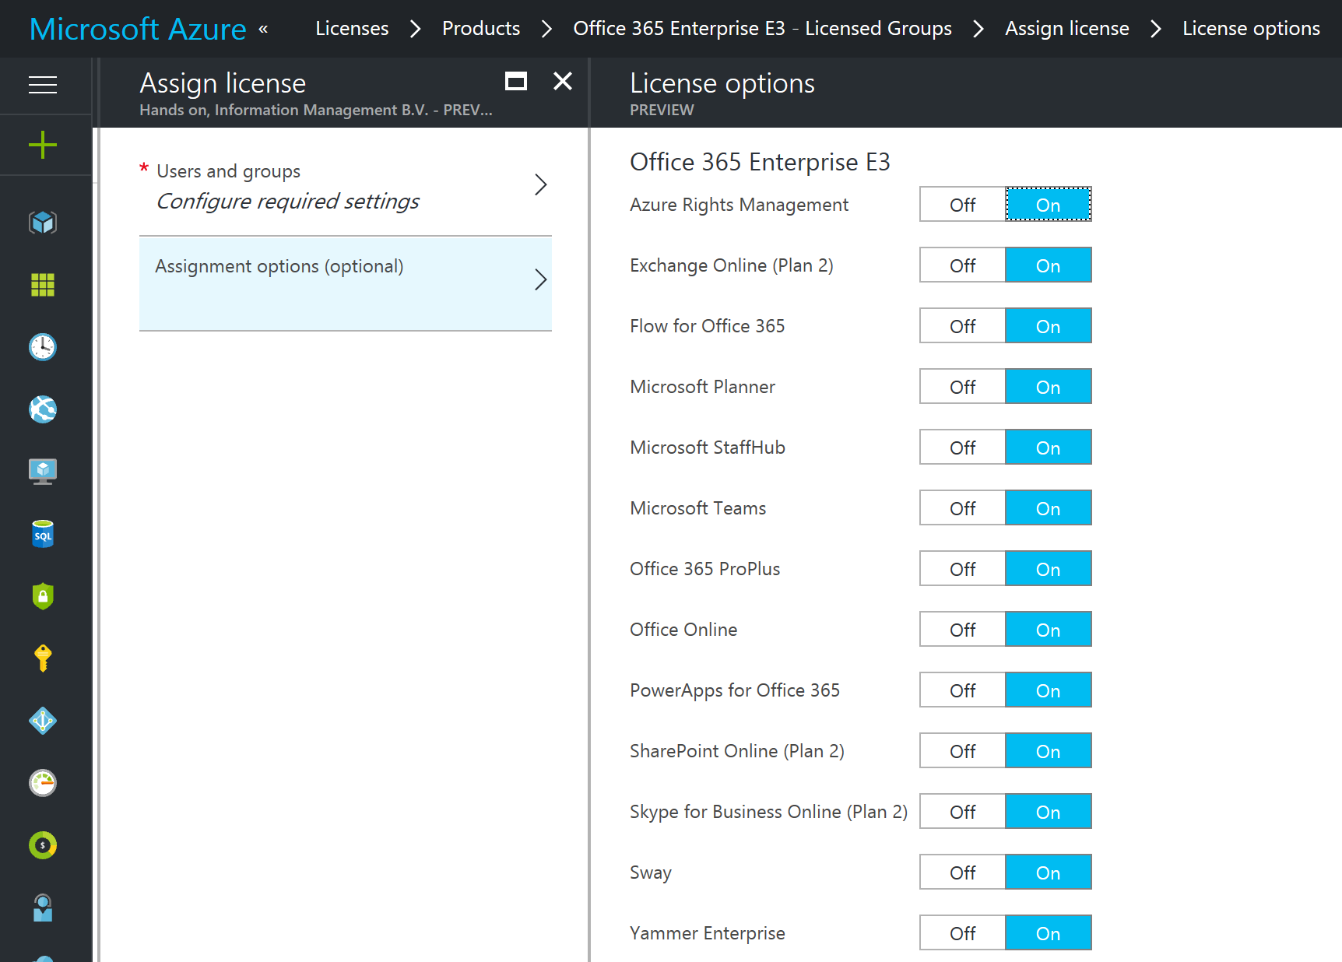
Task: Click the Office 365 Enterprise E3 heading
Action: coord(760,162)
